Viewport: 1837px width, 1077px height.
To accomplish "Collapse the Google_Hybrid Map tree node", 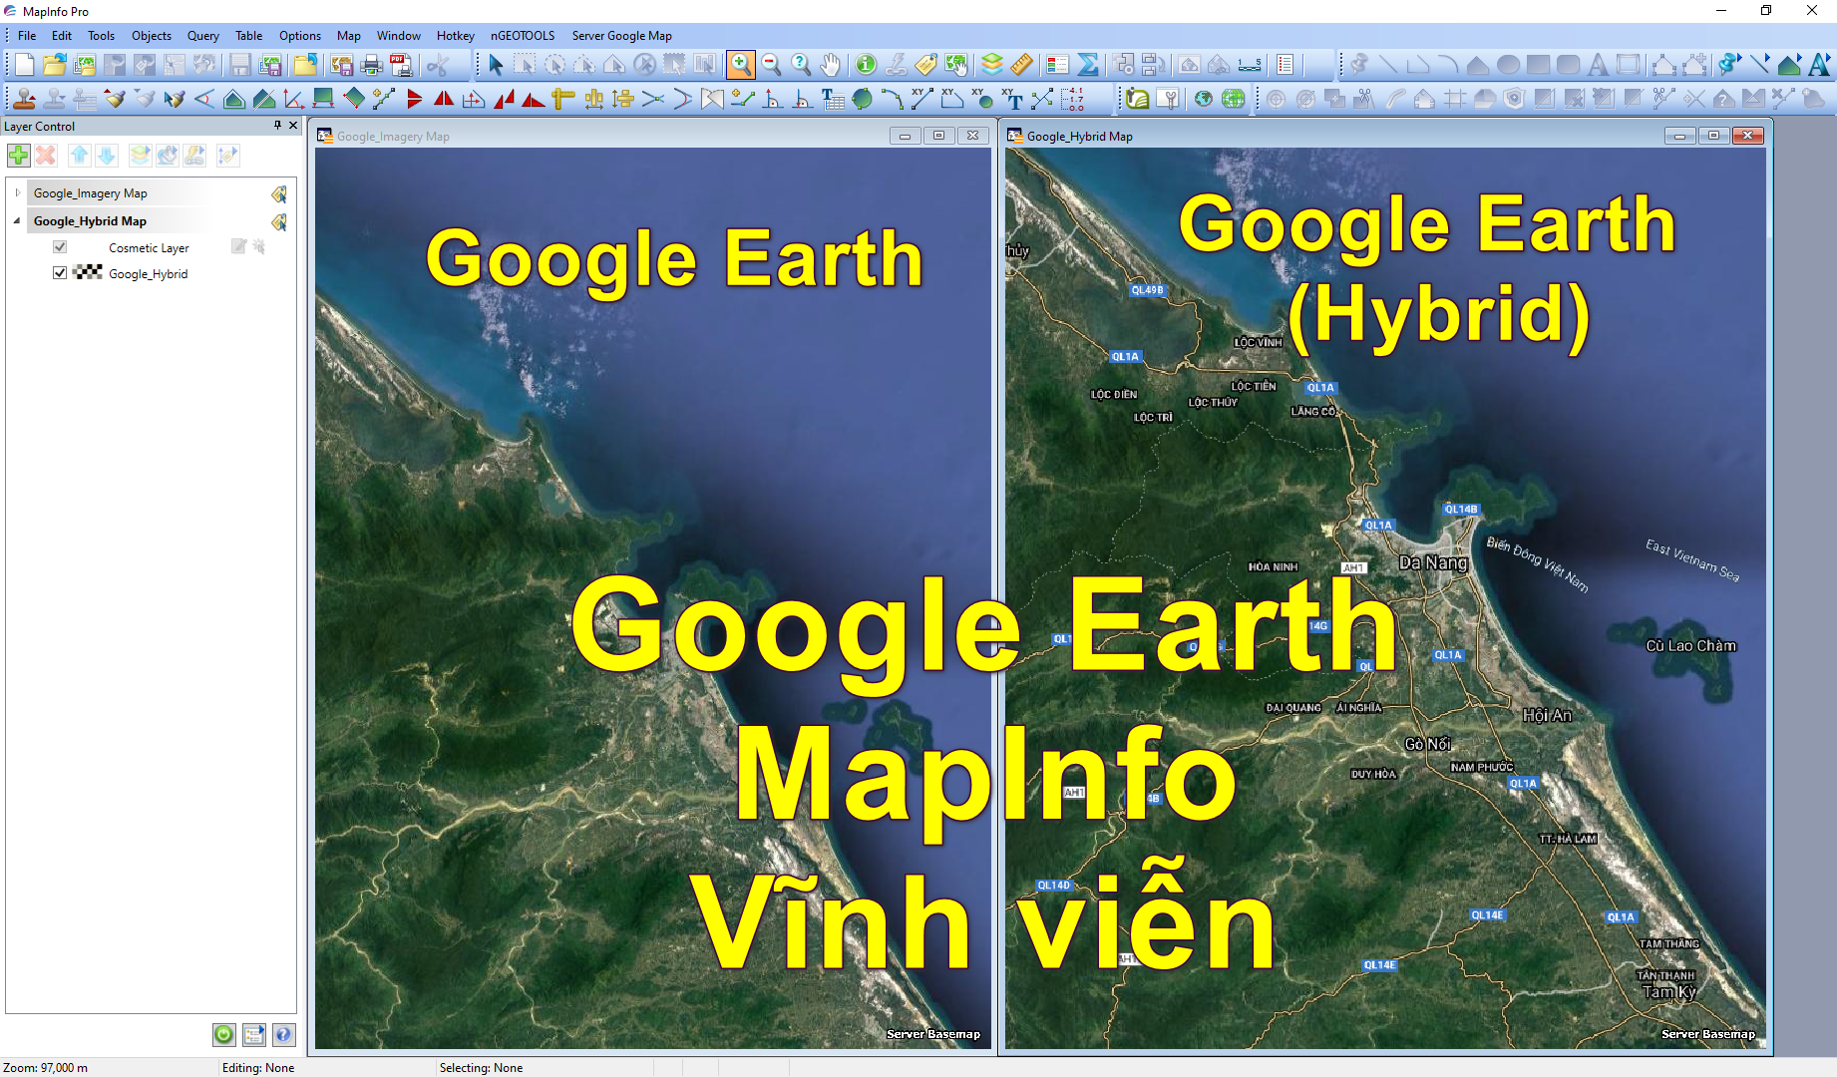I will pos(17,221).
